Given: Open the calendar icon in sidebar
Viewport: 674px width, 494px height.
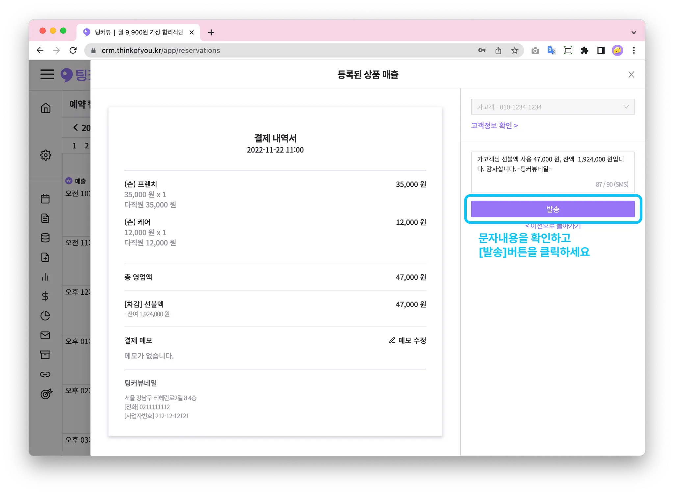Looking at the screenshot, I should (x=45, y=199).
